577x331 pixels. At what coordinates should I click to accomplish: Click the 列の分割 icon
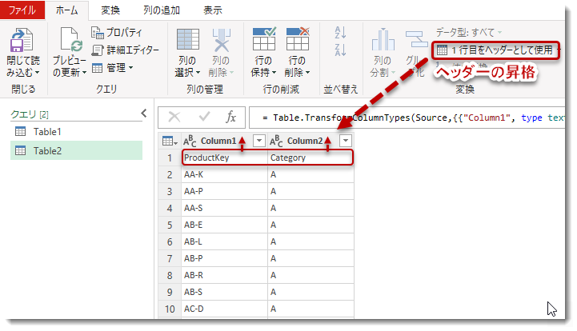383,39
